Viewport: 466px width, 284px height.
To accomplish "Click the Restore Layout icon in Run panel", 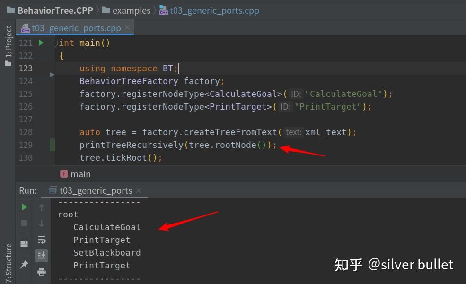I will pyautogui.click(x=24, y=244).
